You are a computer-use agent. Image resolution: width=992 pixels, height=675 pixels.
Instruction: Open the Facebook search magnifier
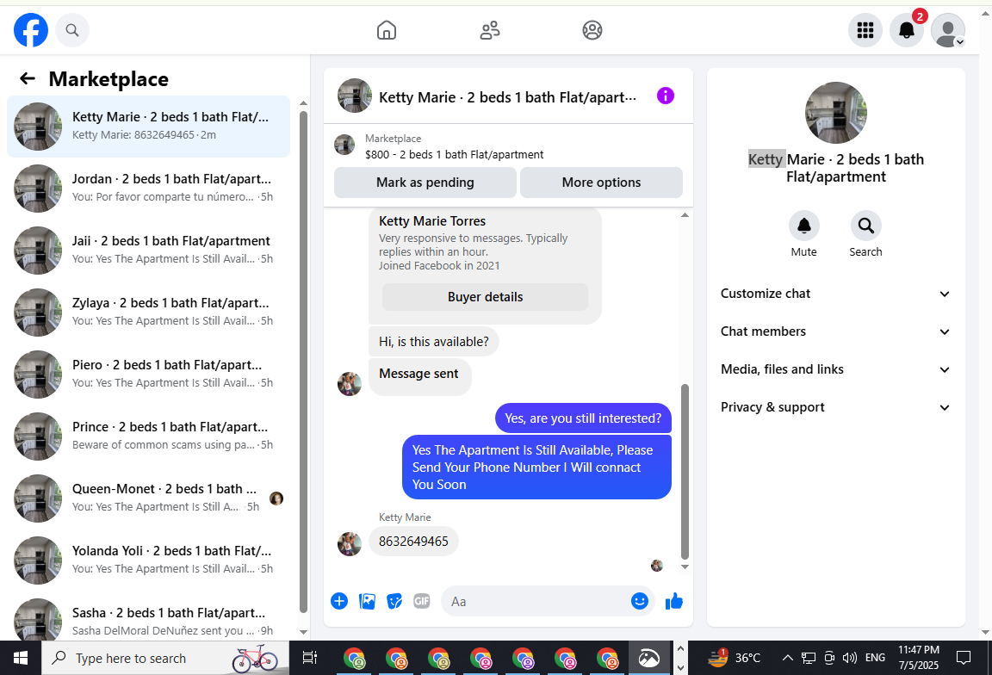click(x=72, y=30)
